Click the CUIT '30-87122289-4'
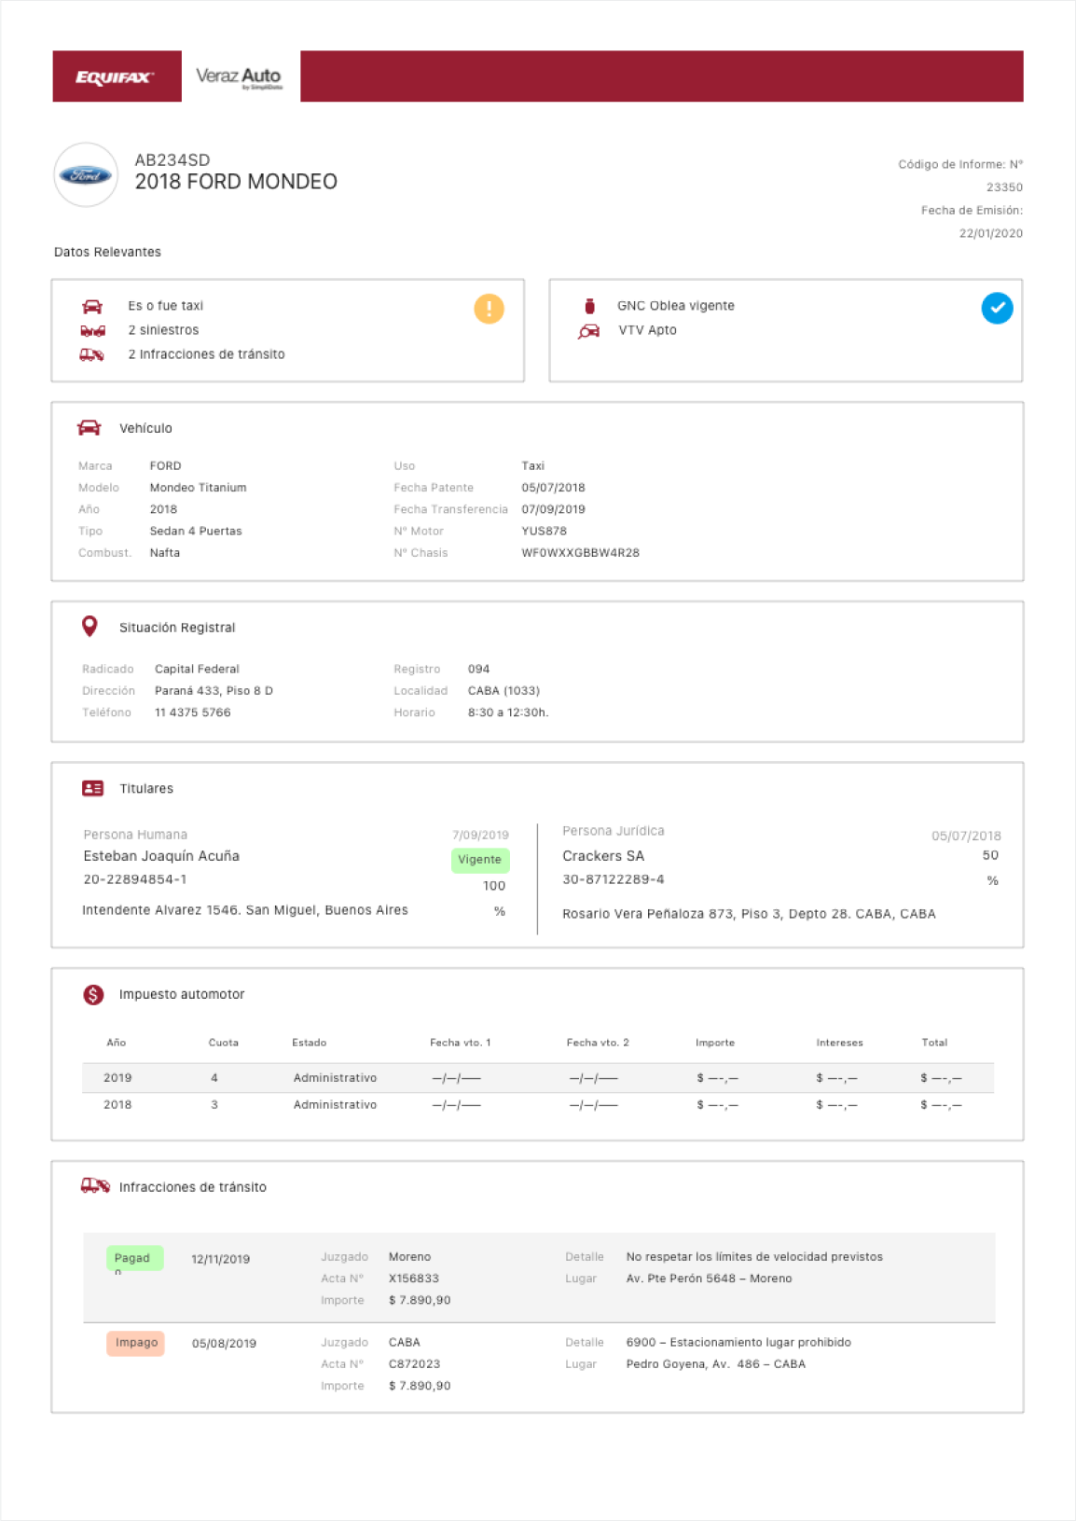Image resolution: width=1076 pixels, height=1521 pixels. click(x=614, y=879)
